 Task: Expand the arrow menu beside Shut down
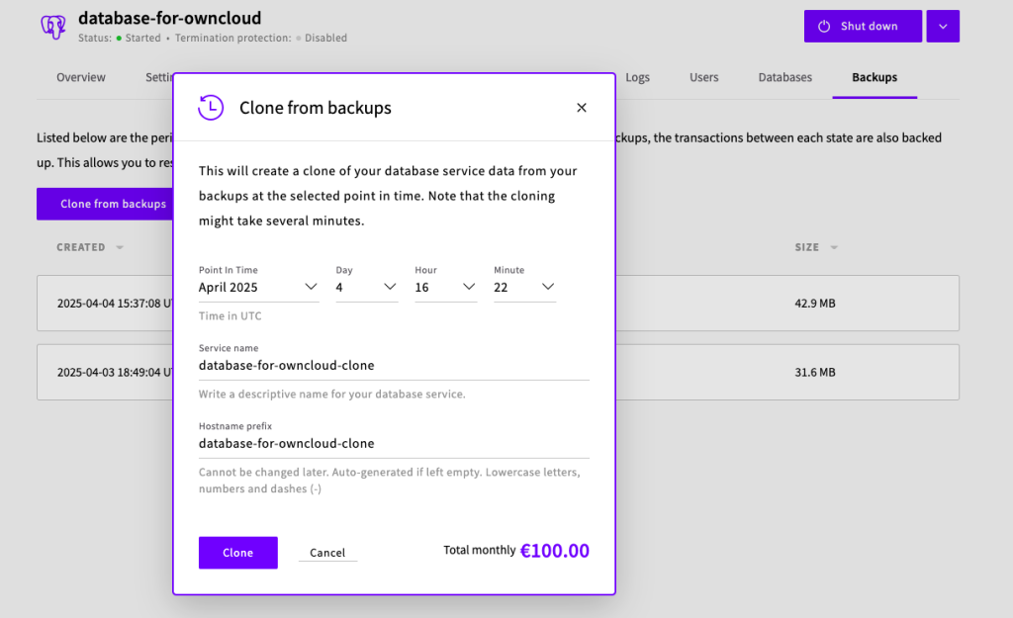point(943,27)
